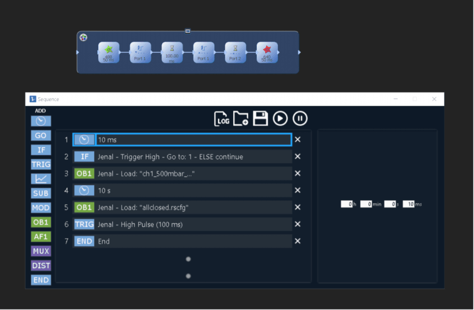The height and width of the screenshot is (310, 474).
Task: Select the red 640 star node
Action: point(267,52)
